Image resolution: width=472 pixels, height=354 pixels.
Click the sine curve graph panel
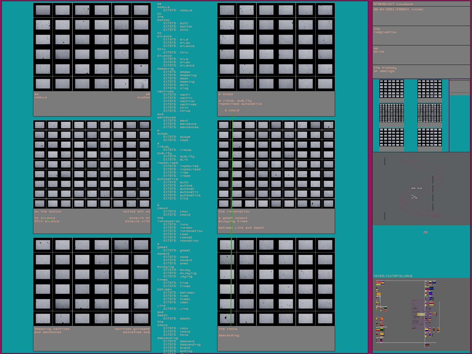[421, 189]
